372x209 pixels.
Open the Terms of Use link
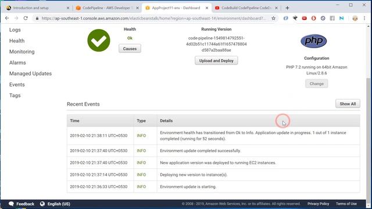tap(346, 204)
